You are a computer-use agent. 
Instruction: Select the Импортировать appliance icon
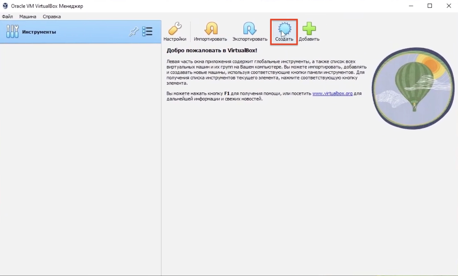211,31
